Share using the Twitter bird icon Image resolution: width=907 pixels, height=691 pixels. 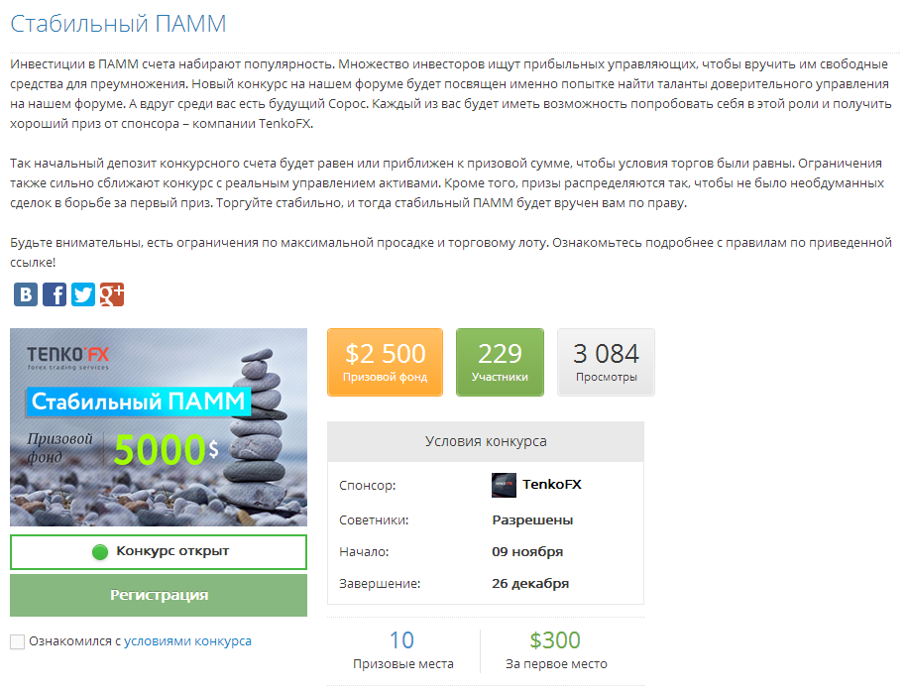[83, 294]
